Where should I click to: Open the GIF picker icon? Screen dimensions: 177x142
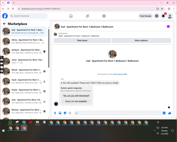70,113
